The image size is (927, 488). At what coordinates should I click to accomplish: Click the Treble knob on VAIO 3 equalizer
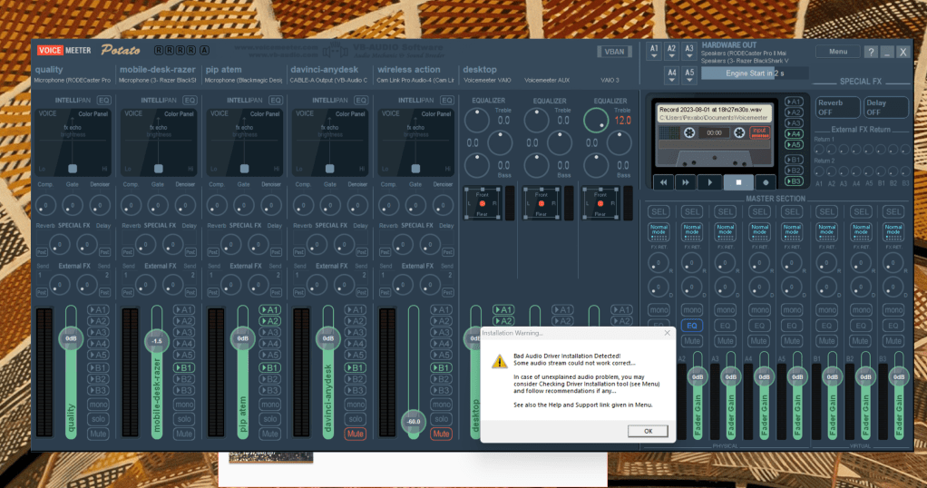[x=596, y=120]
